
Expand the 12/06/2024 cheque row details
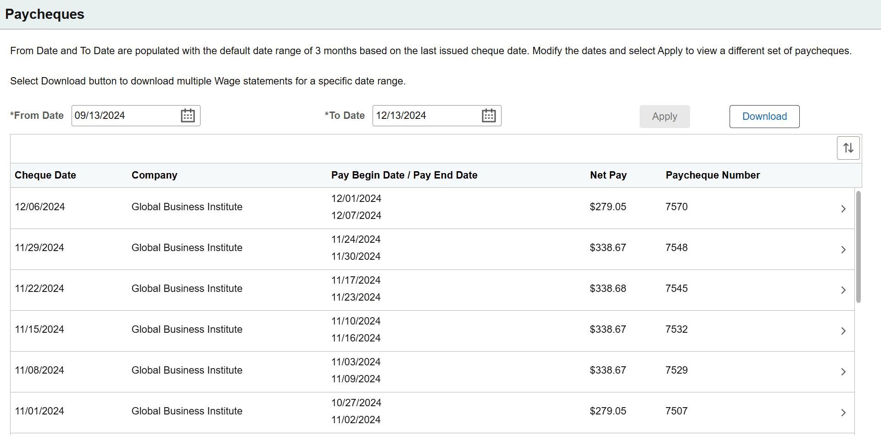[x=843, y=208]
